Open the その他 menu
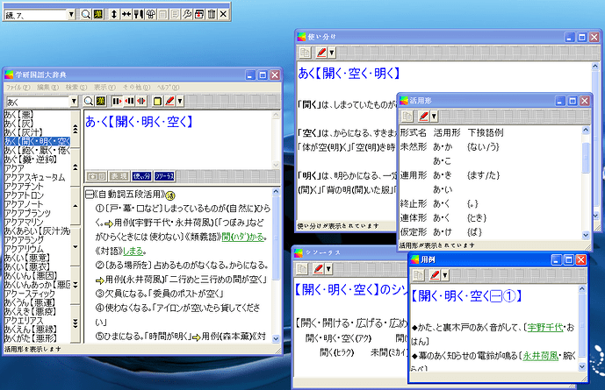The image size is (605, 390). [137, 88]
